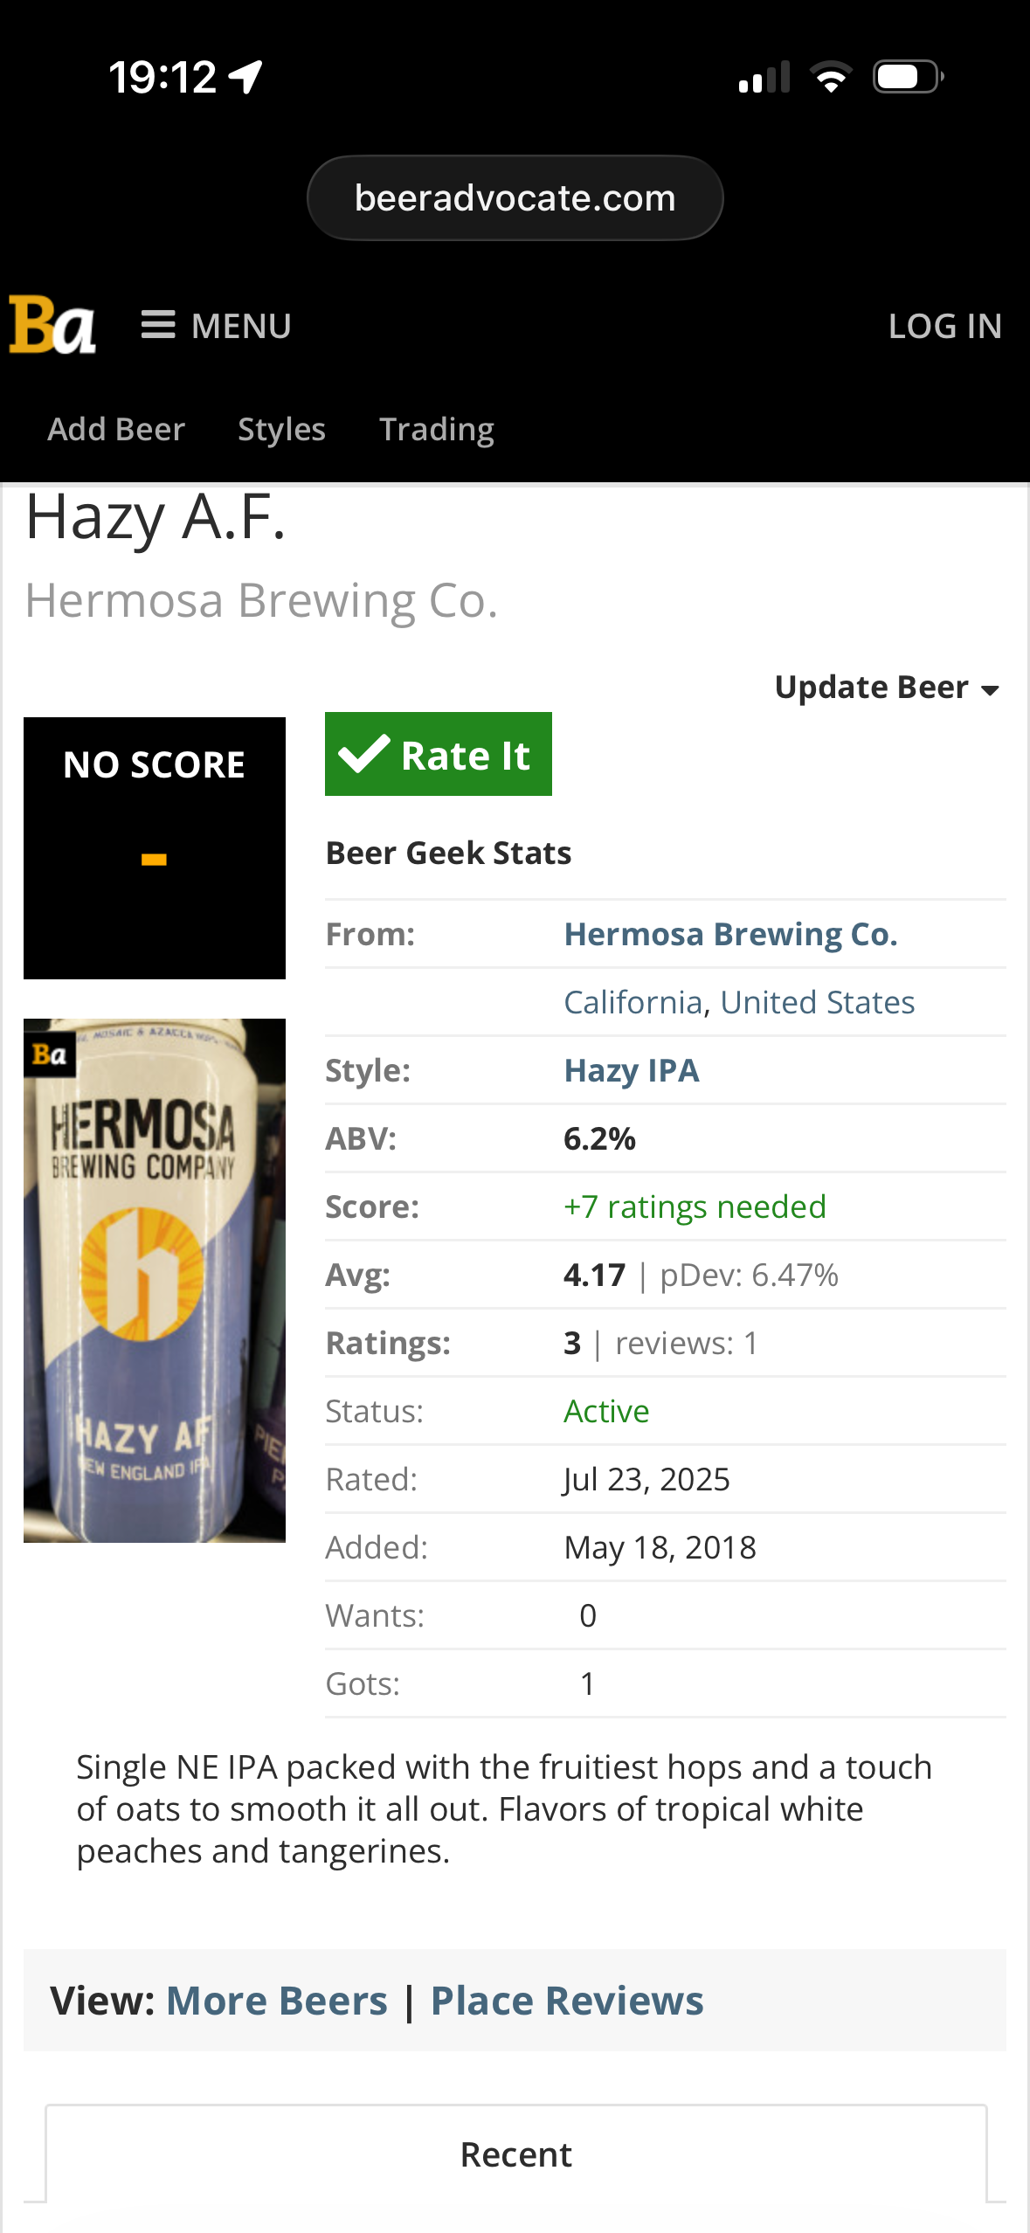This screenshot has width=1030, height=2233.
Task: Open the Trading nav item
Action: click(x=436, y=429)
